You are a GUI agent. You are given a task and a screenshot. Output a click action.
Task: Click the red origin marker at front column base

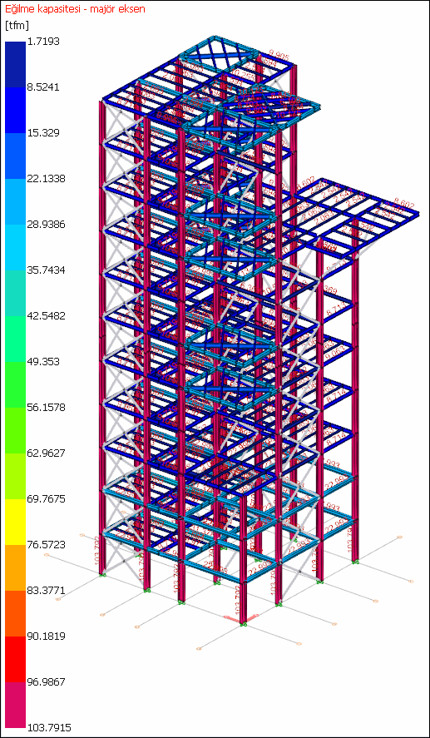(x=243, y=619)
